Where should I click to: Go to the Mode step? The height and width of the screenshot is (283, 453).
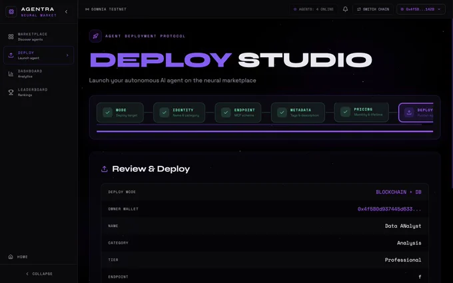(x=120, y=113)
